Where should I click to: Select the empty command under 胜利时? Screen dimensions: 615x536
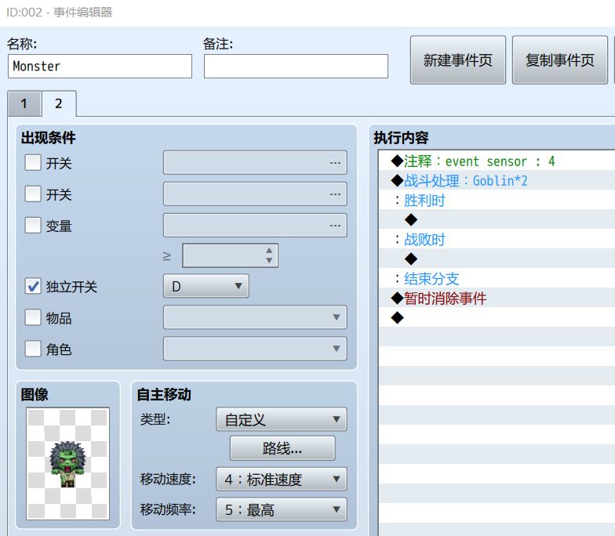[497, 219]
